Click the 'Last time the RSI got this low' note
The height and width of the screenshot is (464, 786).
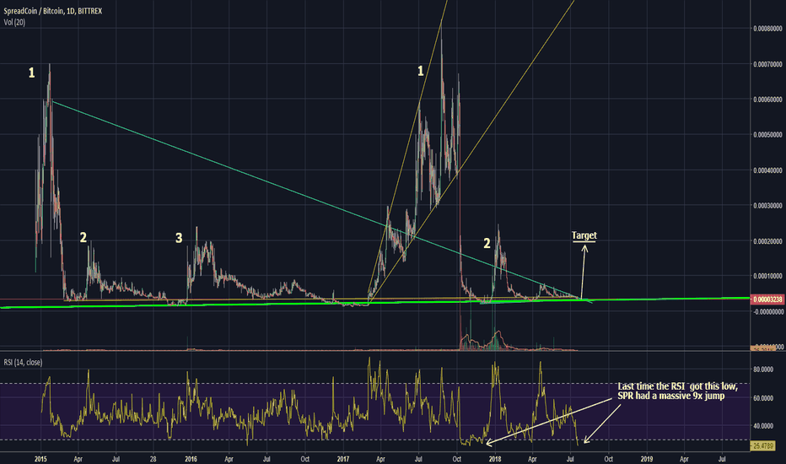pyautogui.click(x=677, y=391)
